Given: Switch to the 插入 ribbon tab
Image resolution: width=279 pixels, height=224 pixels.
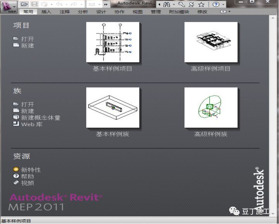Looking at the screenshot, I should (46, 12).
